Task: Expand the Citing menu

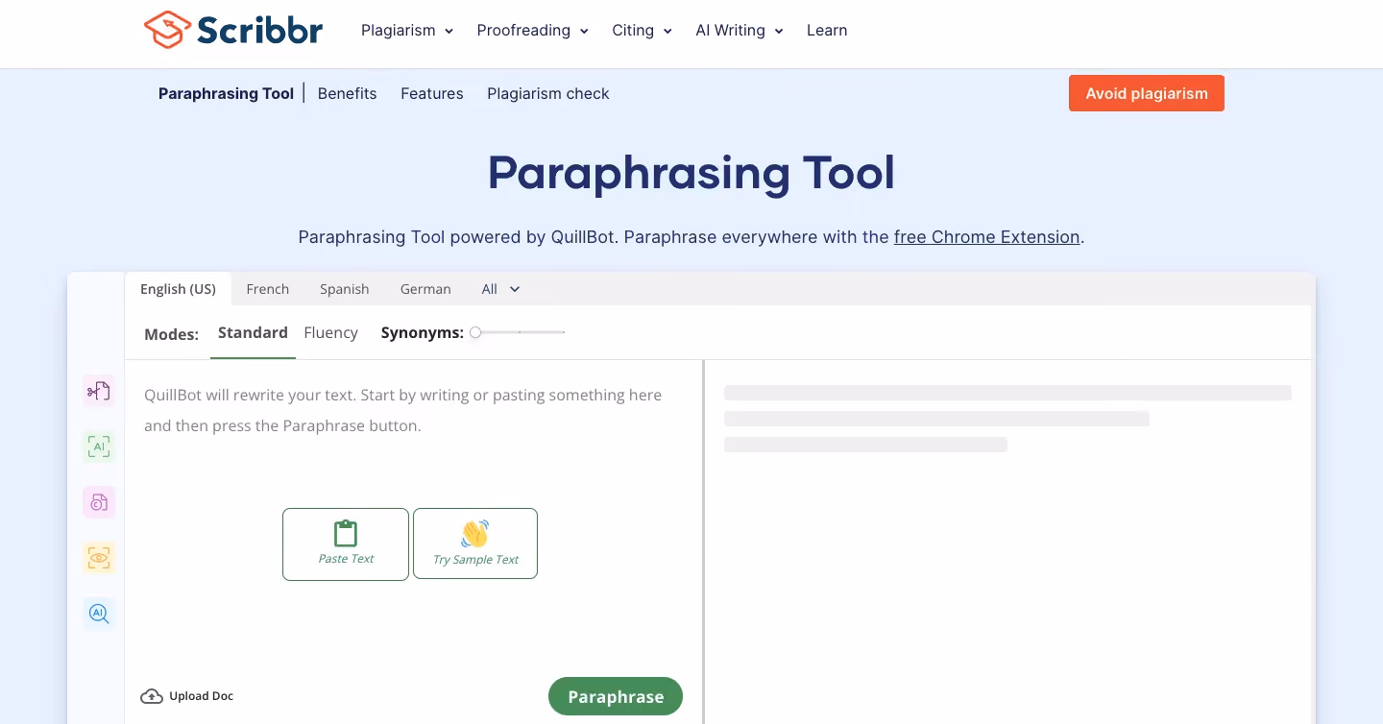Action: point(642,31)
